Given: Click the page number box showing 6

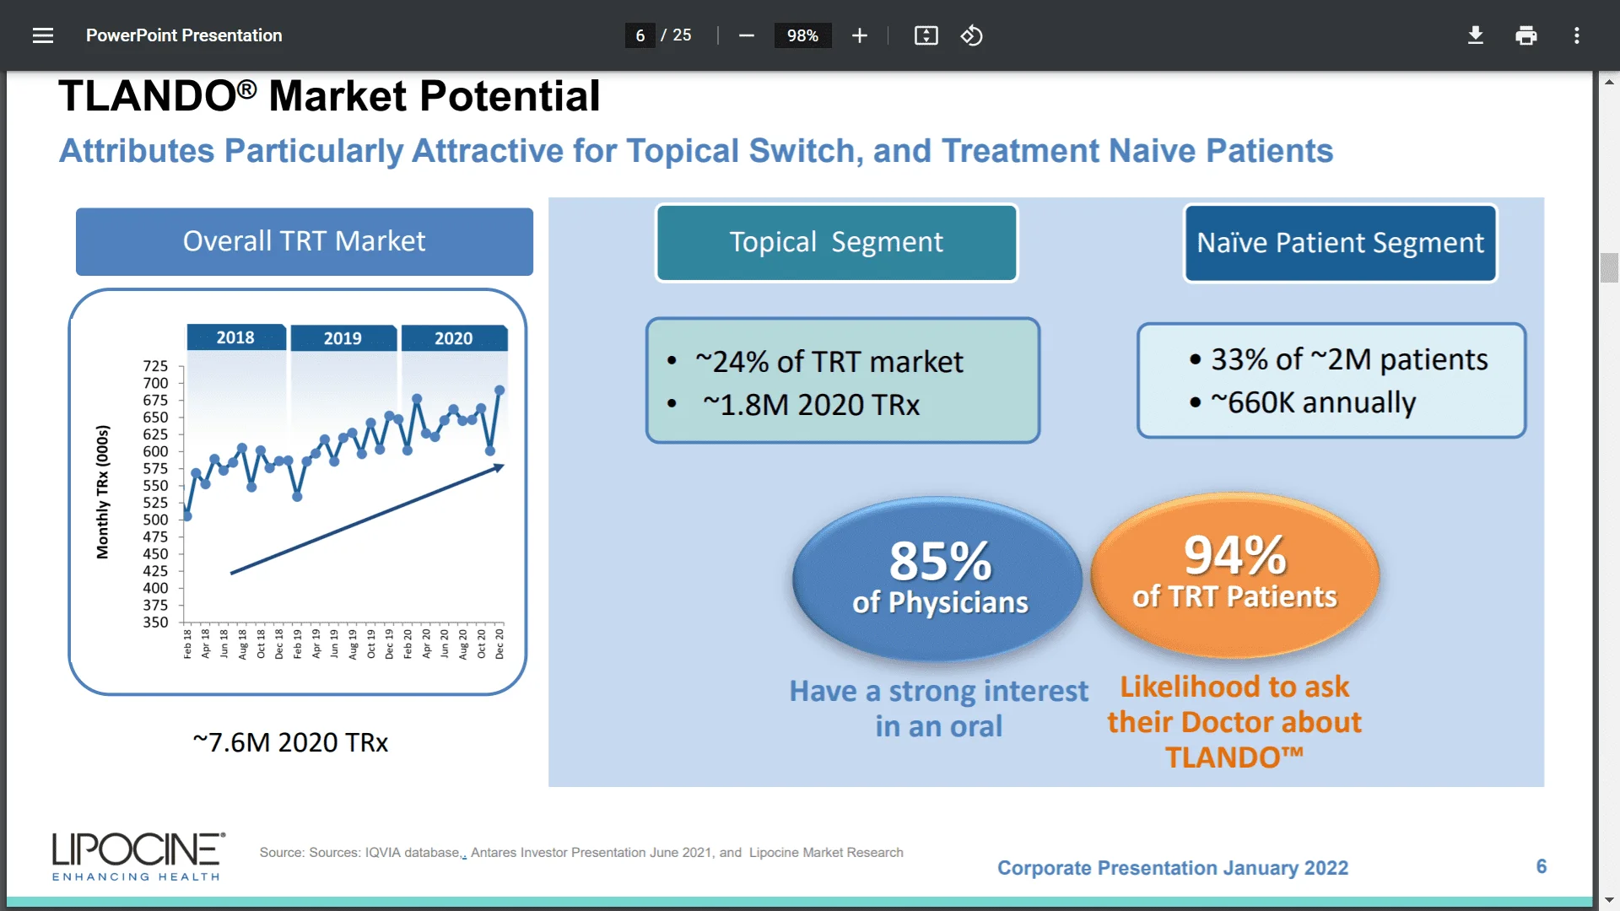Looking at the screenshot, I should point(639,35).
